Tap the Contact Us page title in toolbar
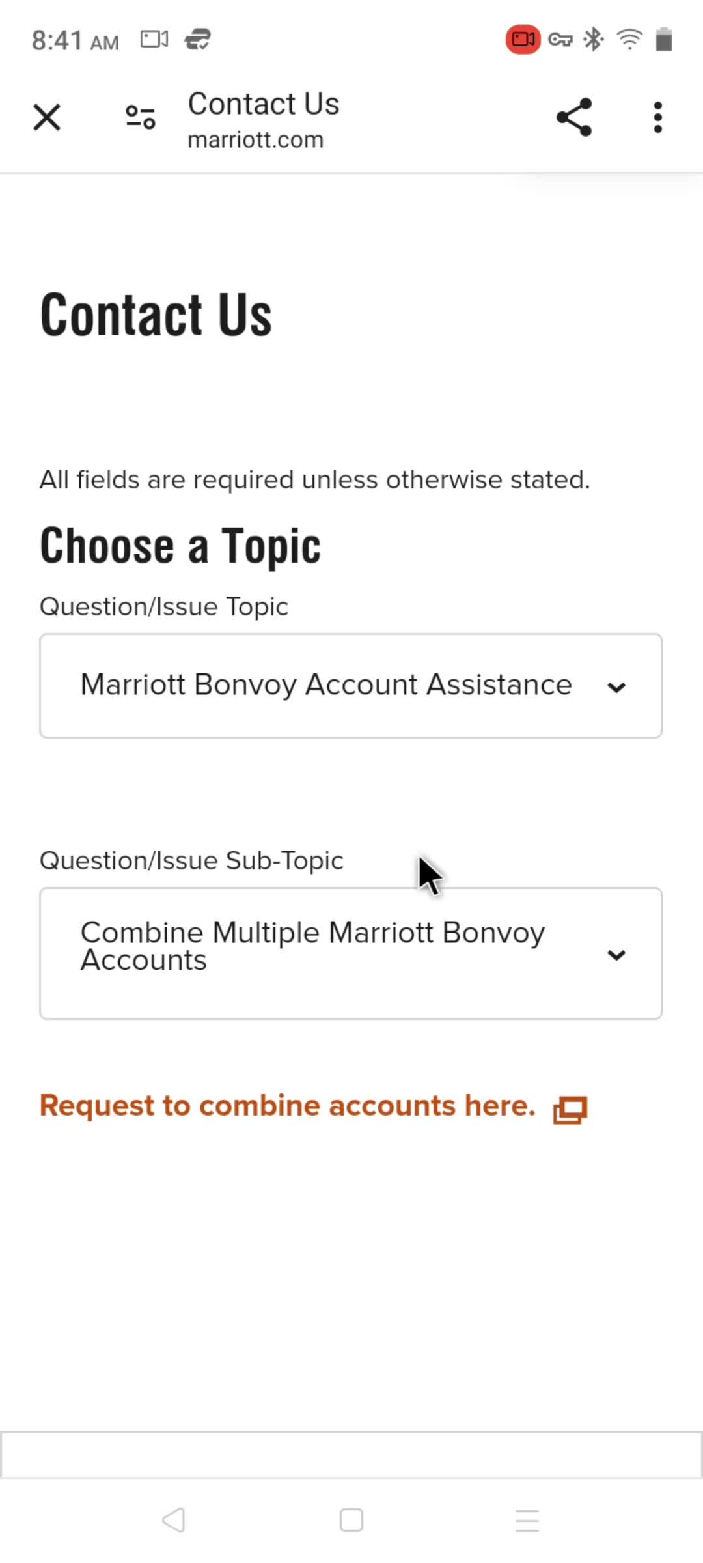Image resolution: width=703 pixels, height=1563 pixels. click(x=264, y=104)
